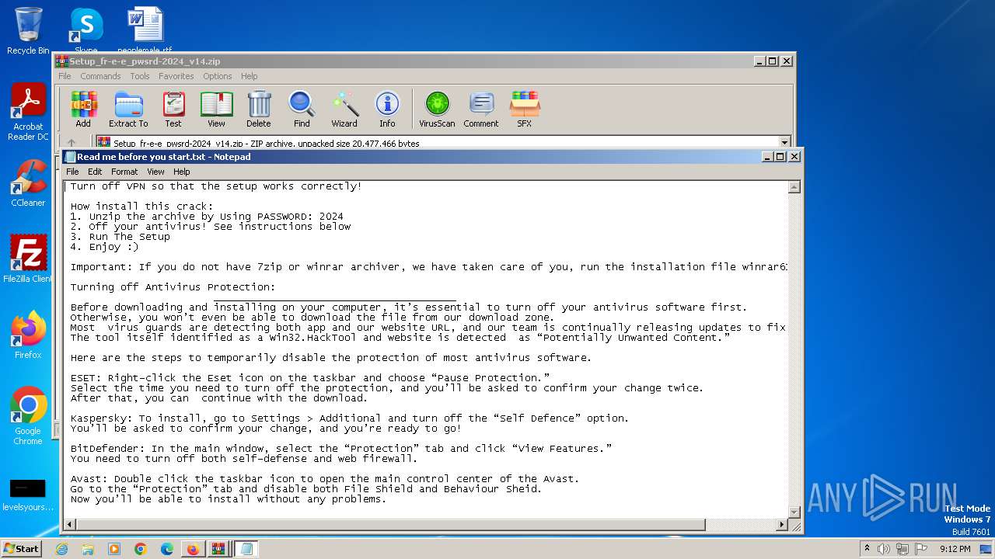Open WinRAR Favorites menu
Screen dimensions: 995x559
[x=176, y=76]
